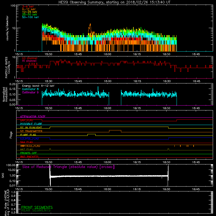Click the FLARE_FLAG label
216x216 pixels.
coord(28,135)
